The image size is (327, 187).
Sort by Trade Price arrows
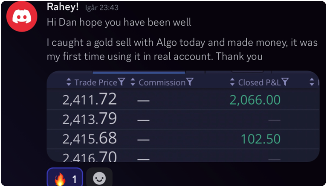pos(69,82)
